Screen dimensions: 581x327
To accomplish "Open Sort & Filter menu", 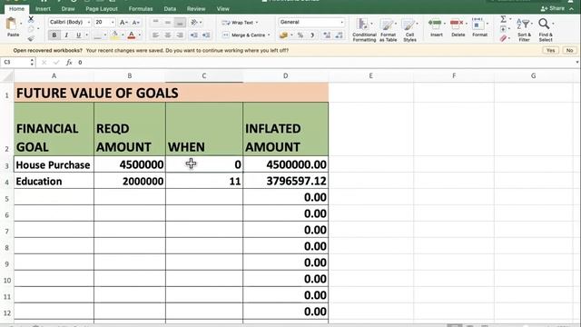I will tap(524, 30).
